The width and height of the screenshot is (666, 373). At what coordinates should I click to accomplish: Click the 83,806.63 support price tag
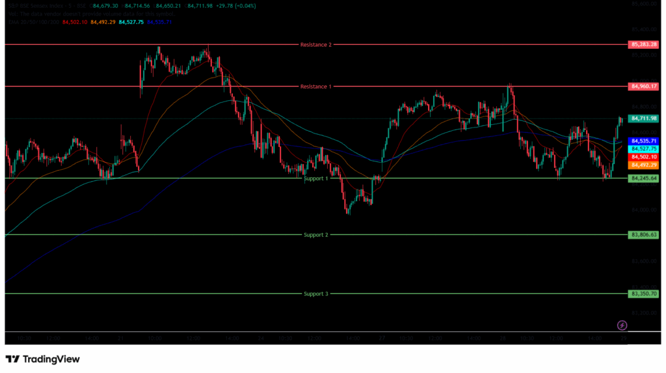click(x=644, y=235)
